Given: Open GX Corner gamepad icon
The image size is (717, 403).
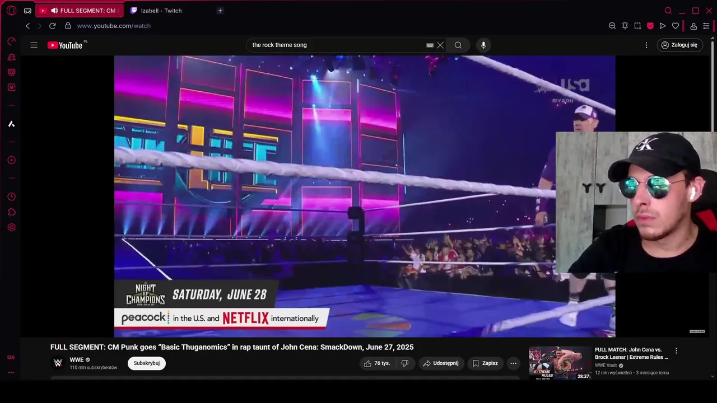Looking at the screenshot, I should pos(27,11).
